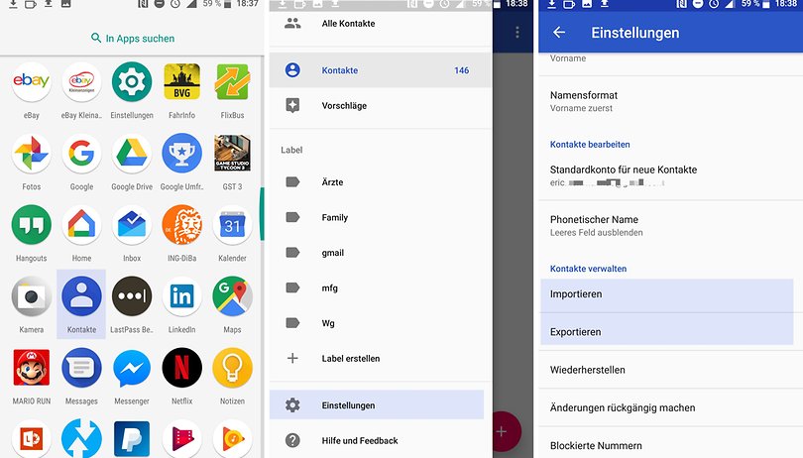This screenshot has height=458, width=803.
Task: Open Einstellungen in contacts drawer
Action: pos(377,405)
